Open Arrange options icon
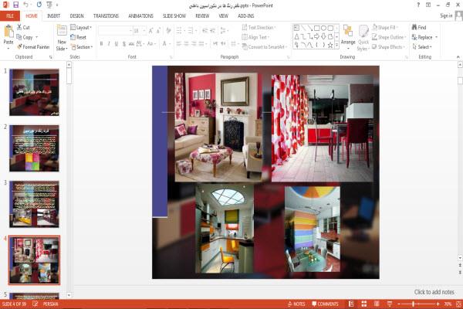 [348, 32]
